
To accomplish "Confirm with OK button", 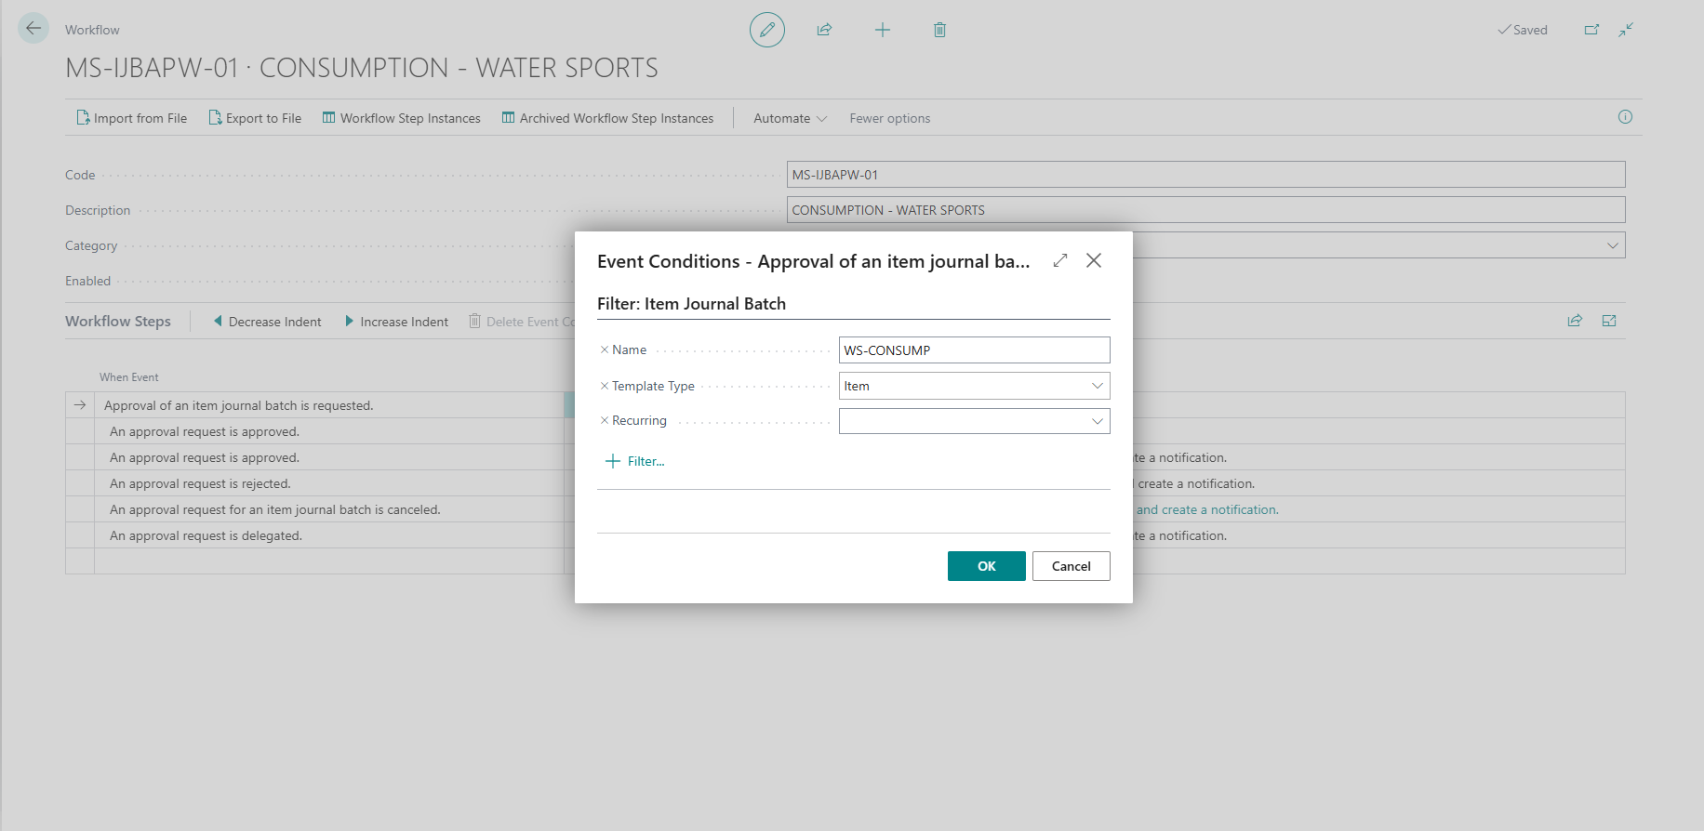I will [987, 566].
